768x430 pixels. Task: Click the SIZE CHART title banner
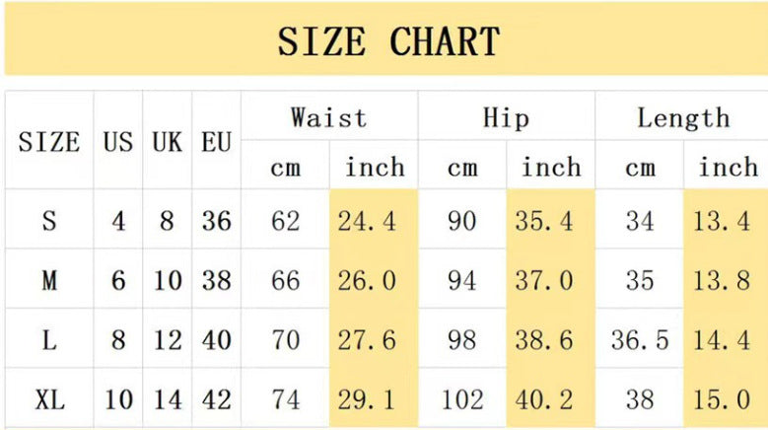[x=387, y=41]
